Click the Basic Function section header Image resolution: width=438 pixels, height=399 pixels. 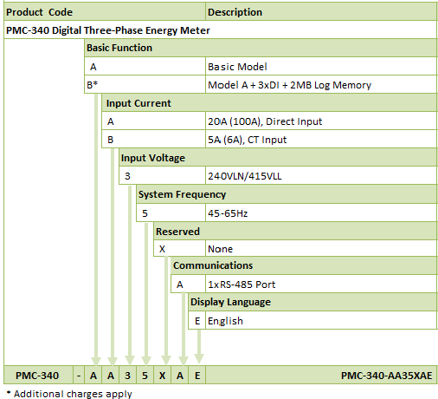pyautogui.click(x=261, y=48)
